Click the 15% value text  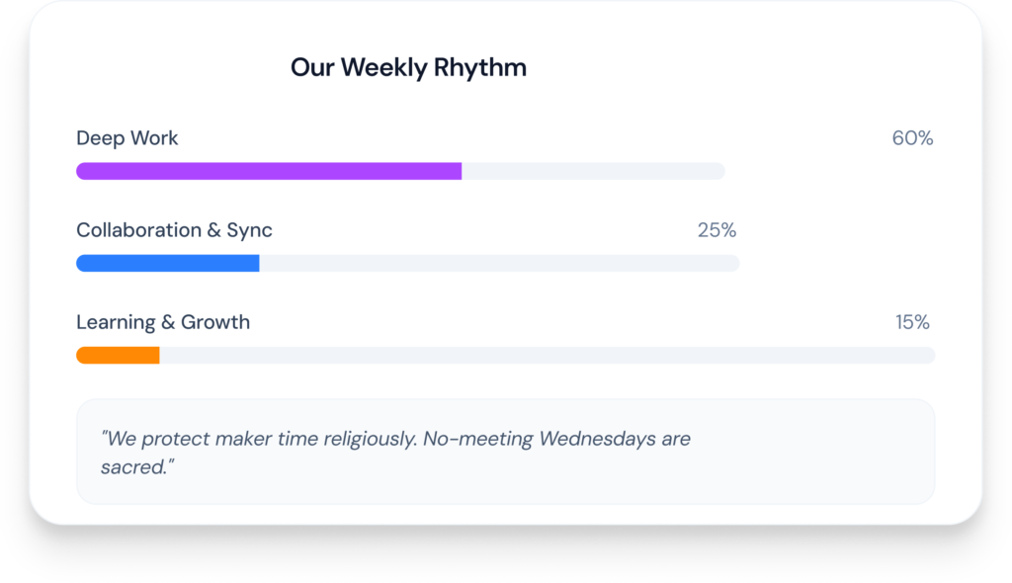(912, 322)
